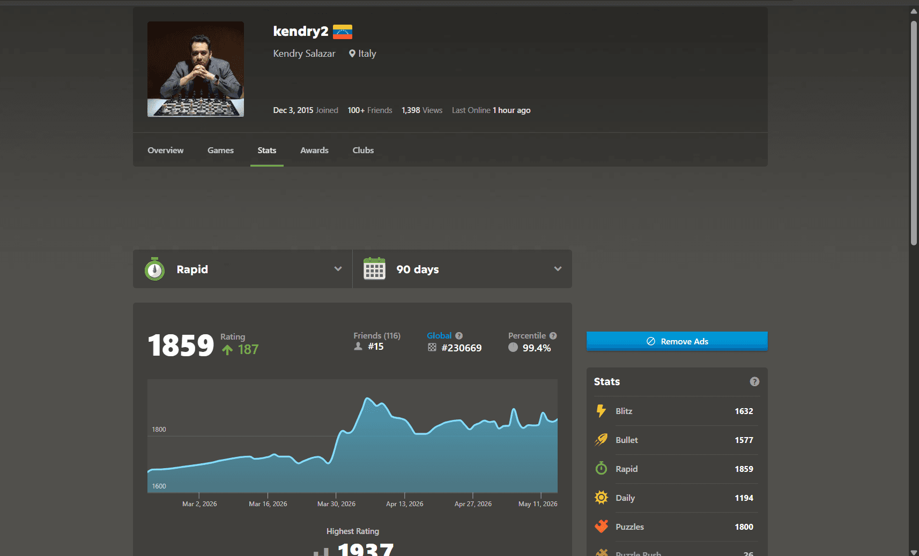The width and height of the screenshot is (919, 556).
Task: Switch to the Games tab
Action: pos(220,151)
